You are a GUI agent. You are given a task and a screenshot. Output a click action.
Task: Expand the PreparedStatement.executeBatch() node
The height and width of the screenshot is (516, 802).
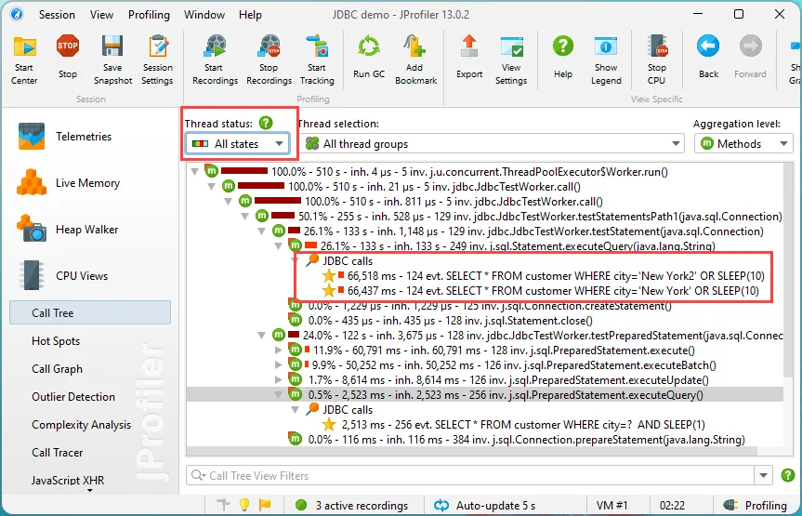pyautogui.click(x=278, y=365)
